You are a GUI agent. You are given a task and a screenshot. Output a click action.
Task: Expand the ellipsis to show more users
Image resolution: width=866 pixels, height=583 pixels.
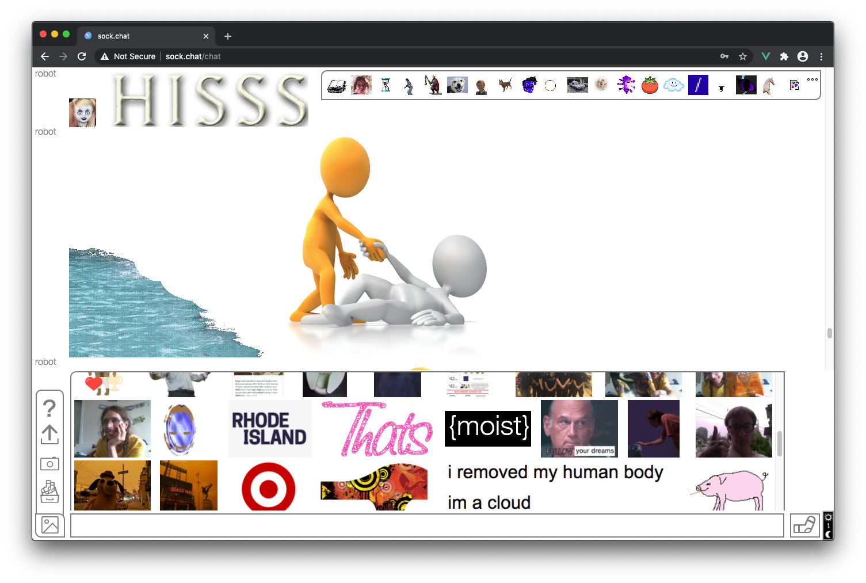[812, 79]
